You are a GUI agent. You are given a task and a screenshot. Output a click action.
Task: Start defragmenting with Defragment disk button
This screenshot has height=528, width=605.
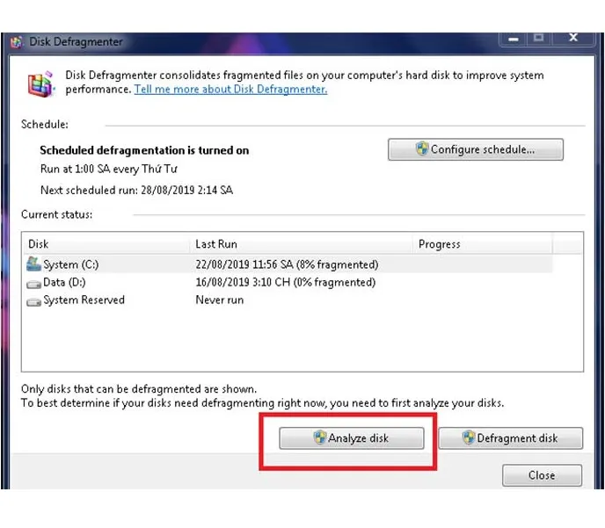point(510,438)
